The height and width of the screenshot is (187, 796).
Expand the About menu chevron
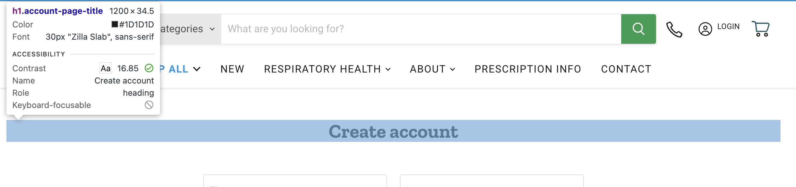point(453,69)
